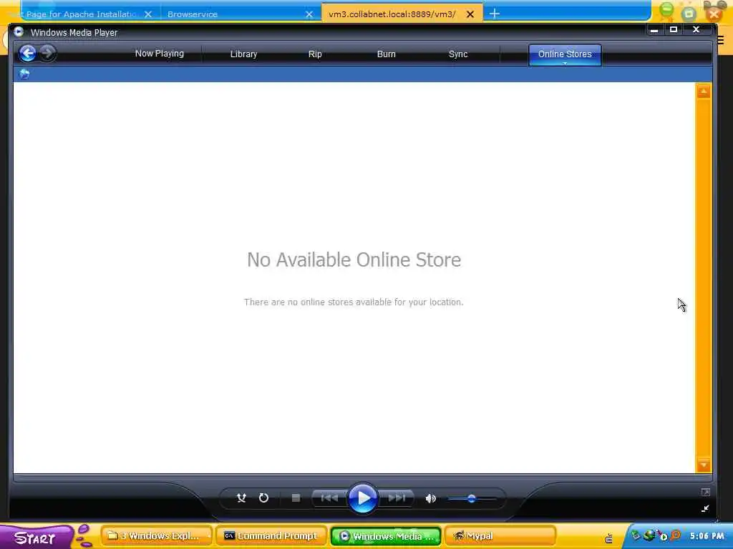Image resolution: width=733 pixels, height=549 pixels.
Task: Open the Online Stores tab
Action: tap(565, 54)
